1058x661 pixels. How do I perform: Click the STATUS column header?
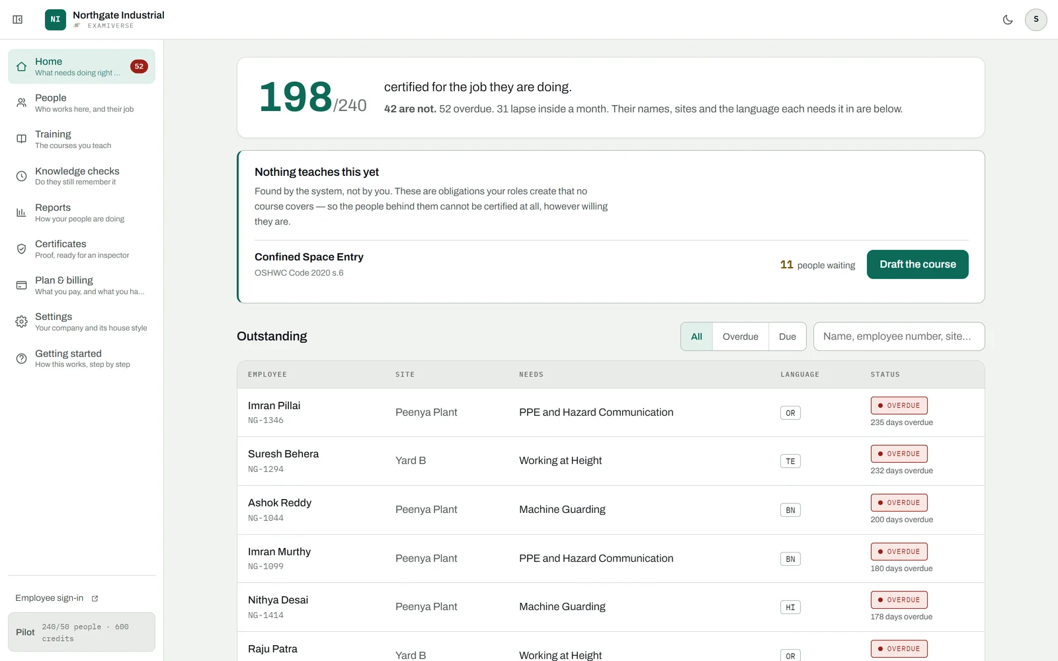[885, 375]
